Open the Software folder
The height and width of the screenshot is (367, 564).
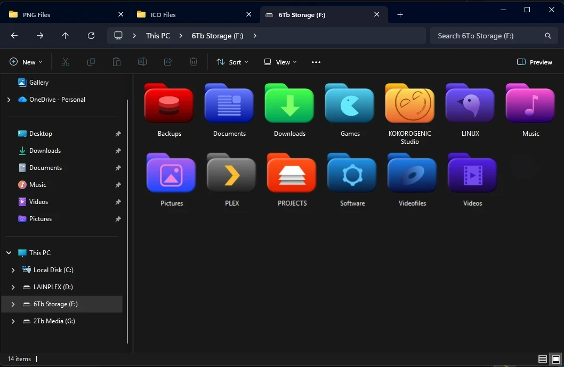(x=352, y=173)
